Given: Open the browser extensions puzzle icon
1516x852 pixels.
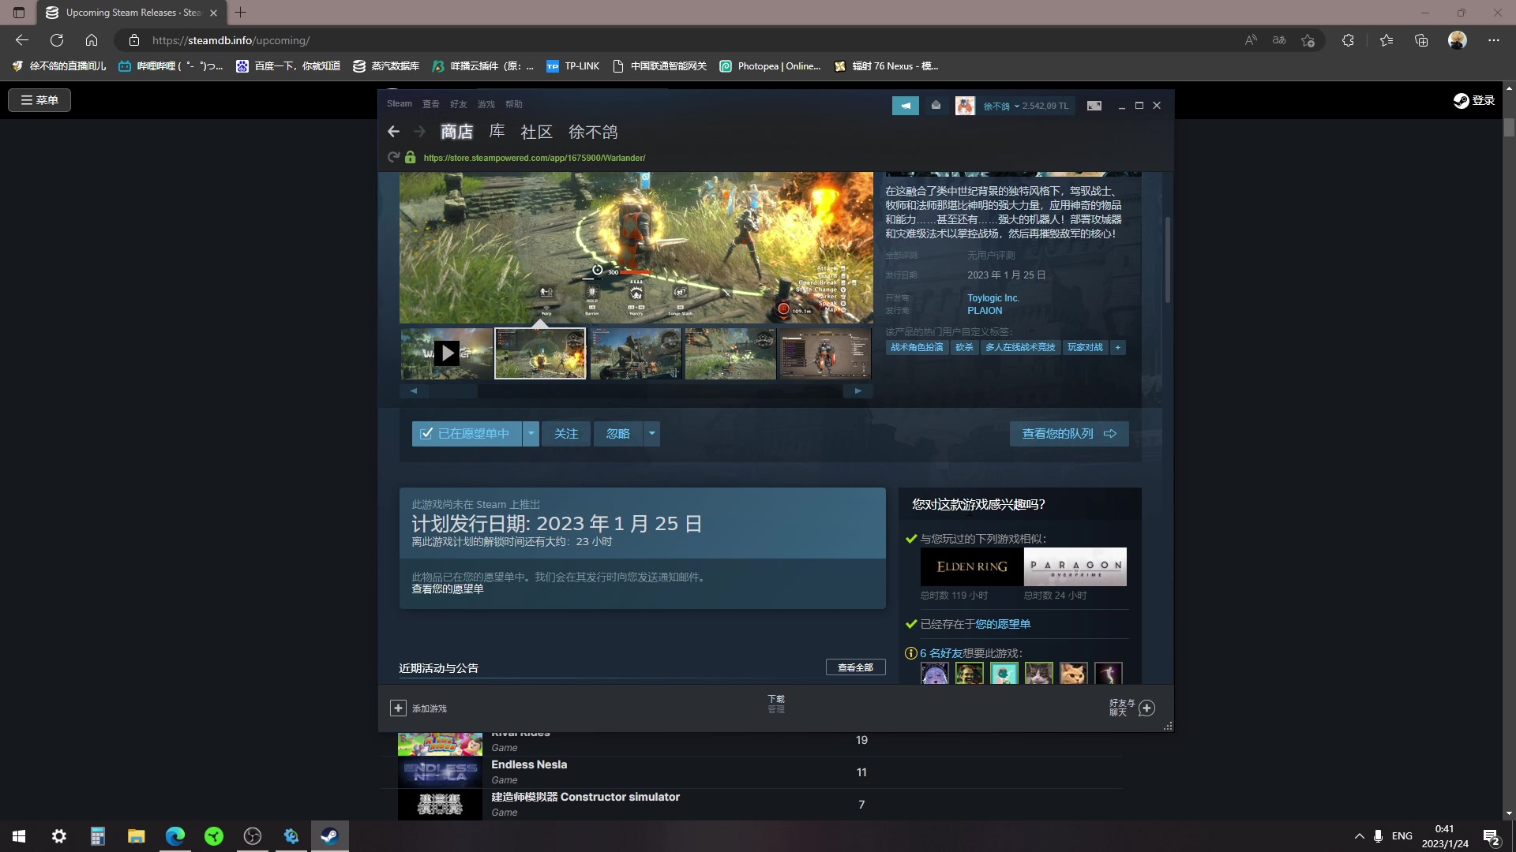Looking at the screenshot, I should pos(1348,40).
